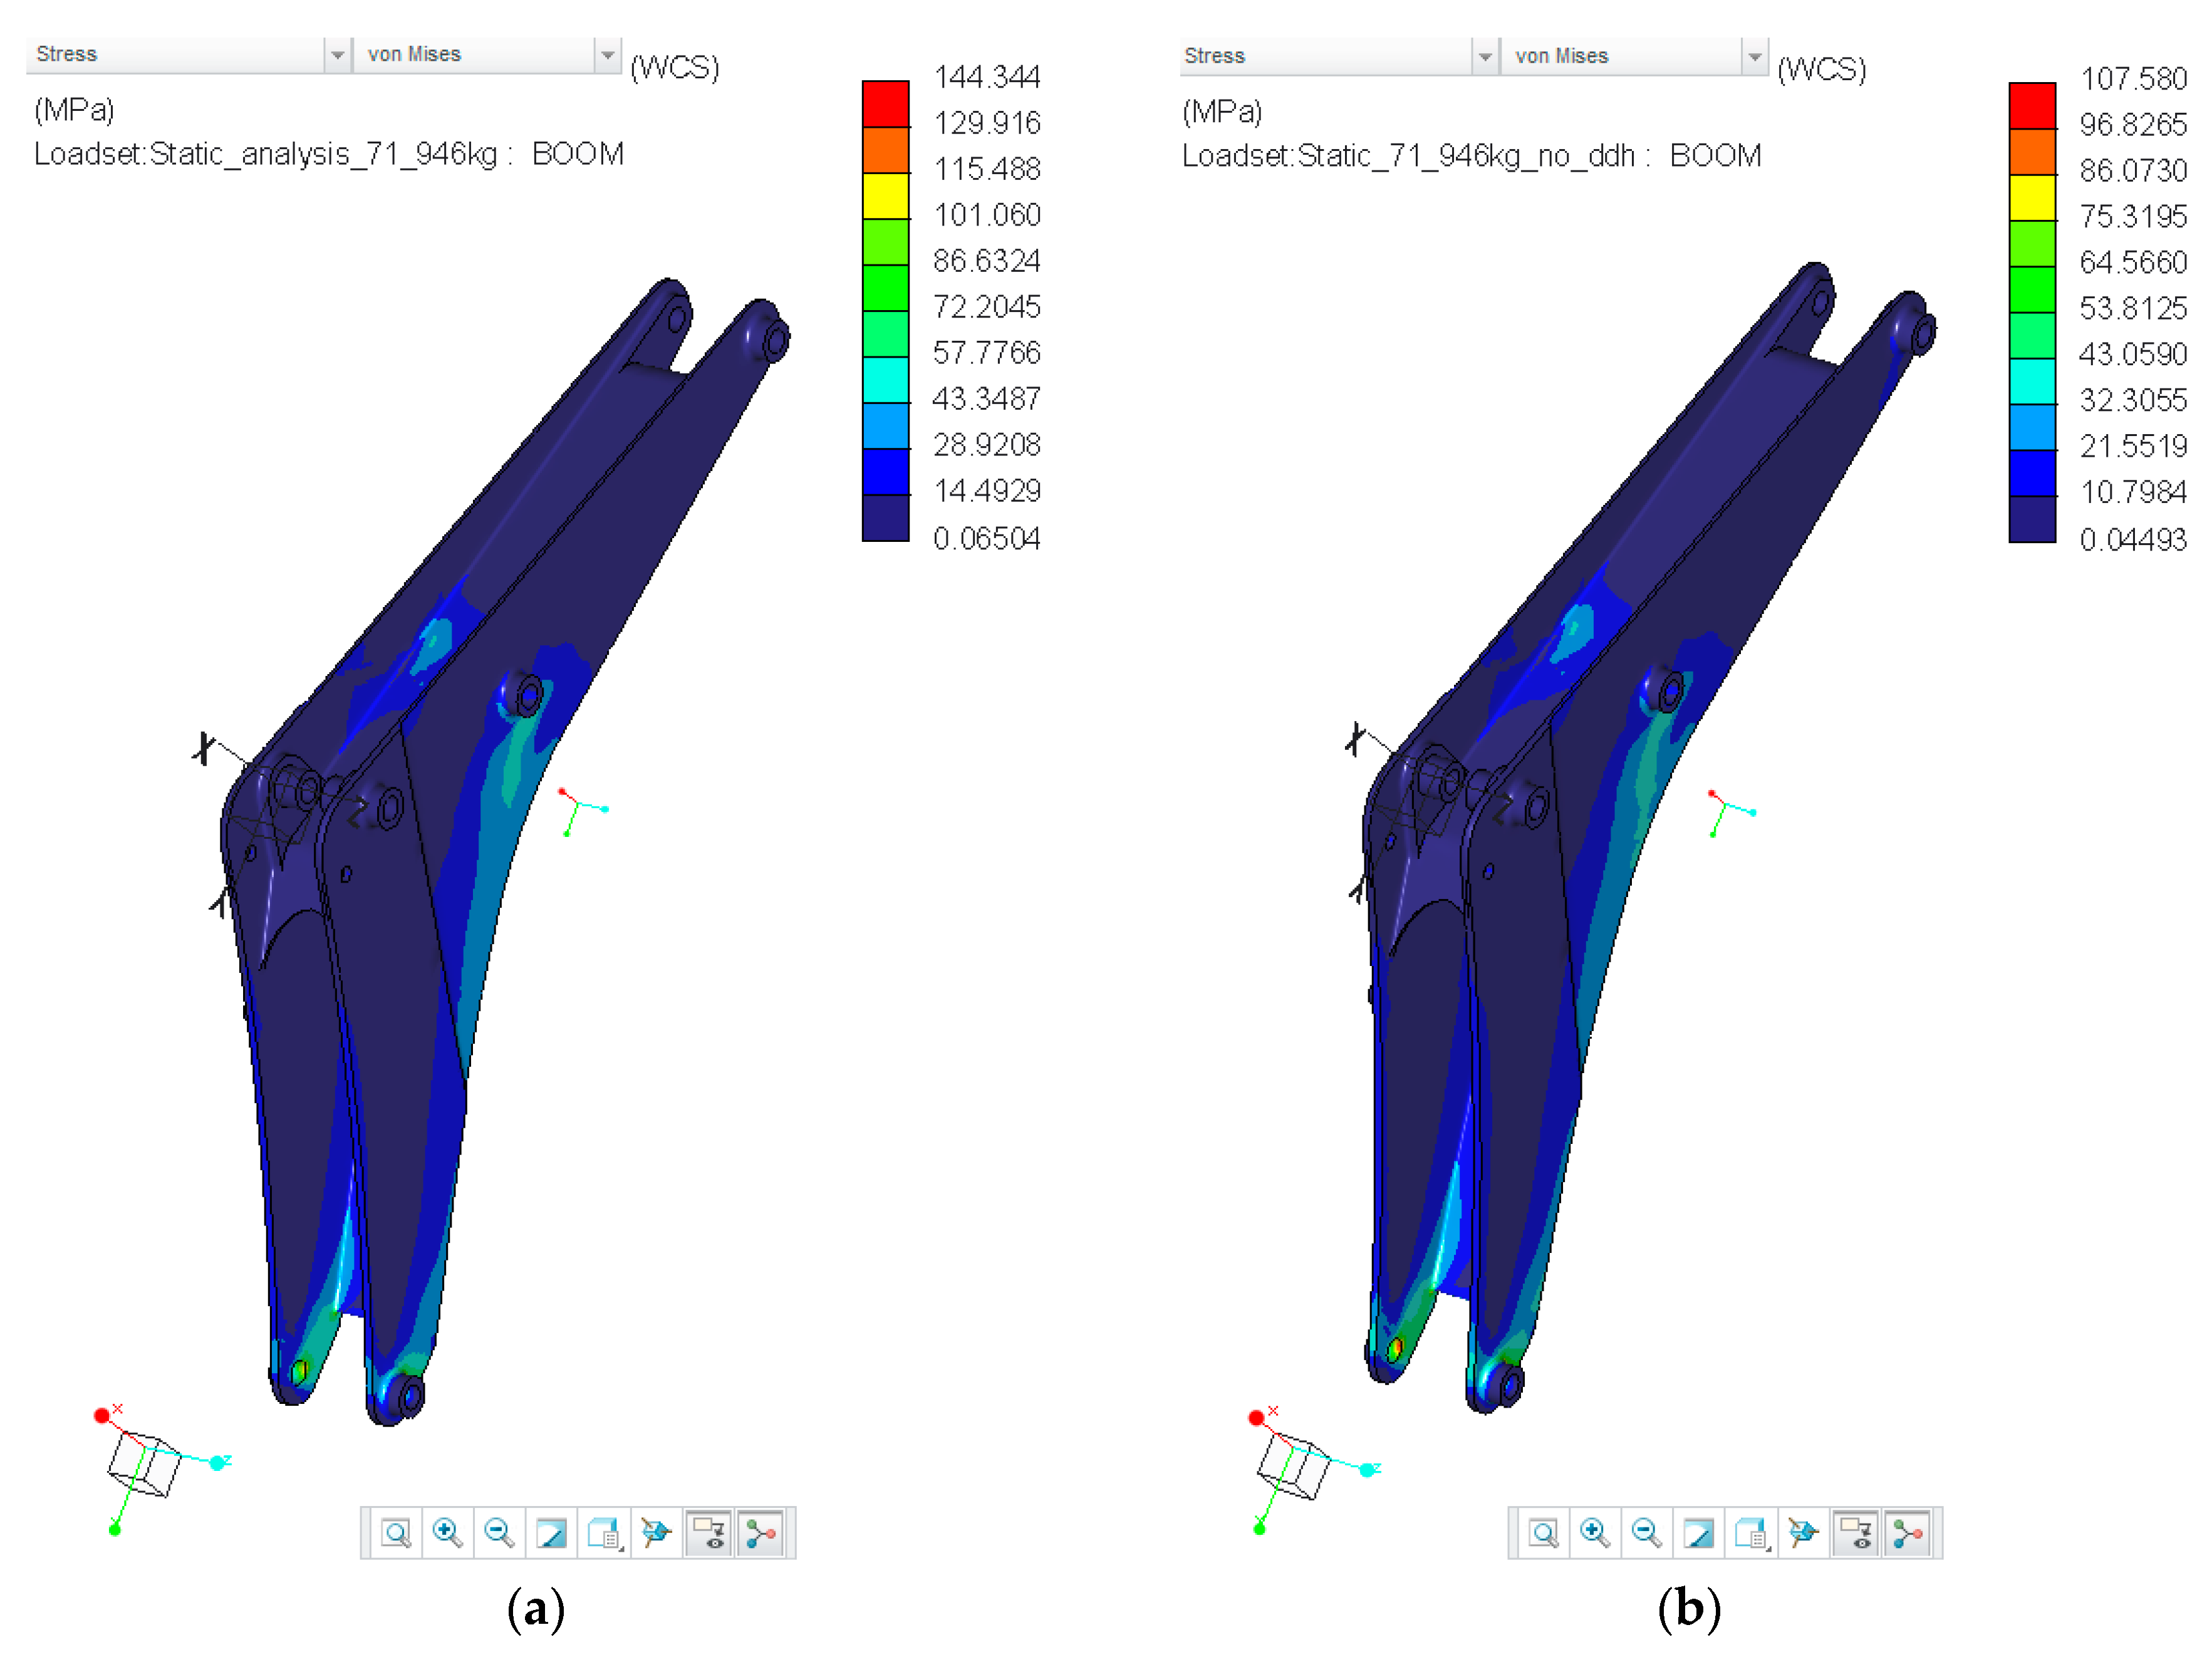Image resolution: width=2212 pixels, height=1657 pixels.
Task: Toggle annotation display in left toolbar
Action: (709, 1533)
